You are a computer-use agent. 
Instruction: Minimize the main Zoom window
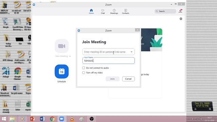coord(171,4)
